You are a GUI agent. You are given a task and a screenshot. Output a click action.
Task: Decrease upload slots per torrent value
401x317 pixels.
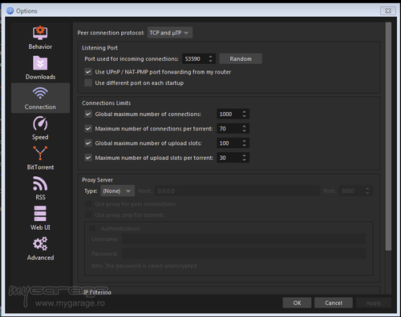click(x=244, y=160)
